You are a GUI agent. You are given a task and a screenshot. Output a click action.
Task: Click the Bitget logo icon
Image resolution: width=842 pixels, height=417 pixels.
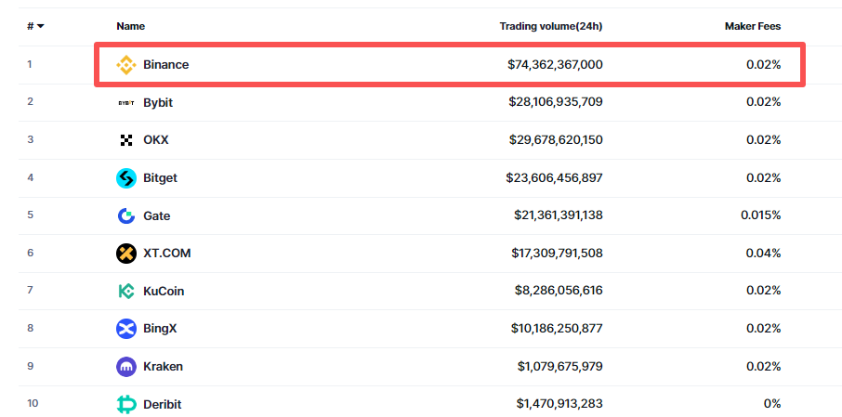125,178
